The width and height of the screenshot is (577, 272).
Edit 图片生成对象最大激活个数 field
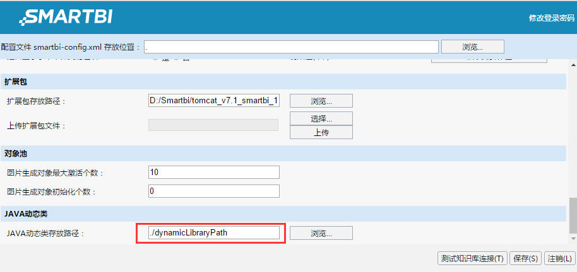[x=214, y=172]
